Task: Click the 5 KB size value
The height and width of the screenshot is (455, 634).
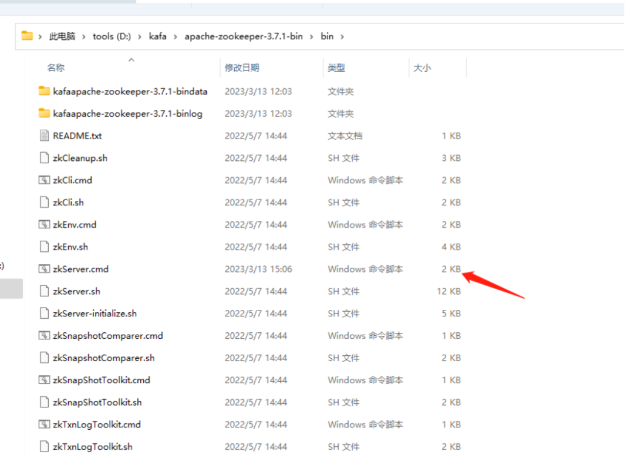Action: click(451, 314)
